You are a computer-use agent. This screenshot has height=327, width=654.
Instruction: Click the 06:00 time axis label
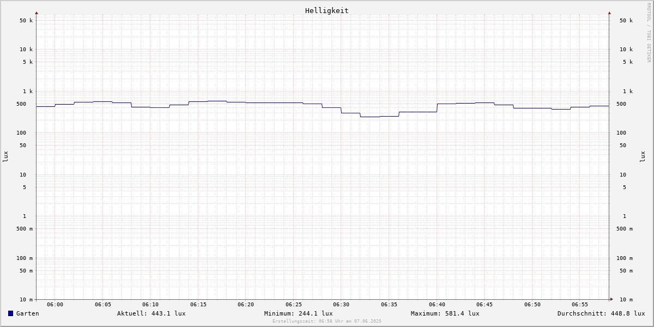coord(55,305)
